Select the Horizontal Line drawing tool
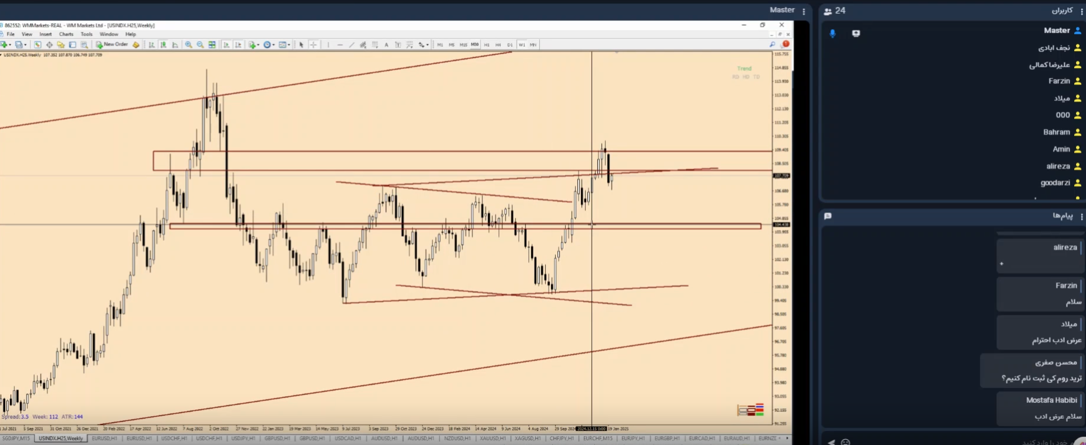The height and width of the screenshot is (445, 1086). (x=340, y=45)
